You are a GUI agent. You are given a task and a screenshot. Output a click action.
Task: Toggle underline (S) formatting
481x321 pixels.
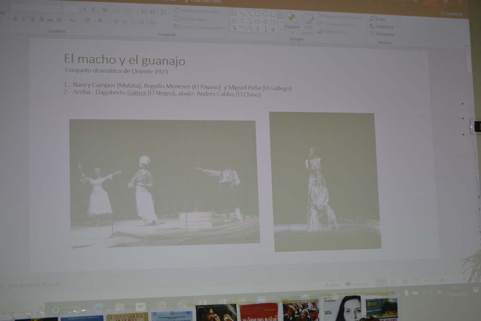[32, 19]
